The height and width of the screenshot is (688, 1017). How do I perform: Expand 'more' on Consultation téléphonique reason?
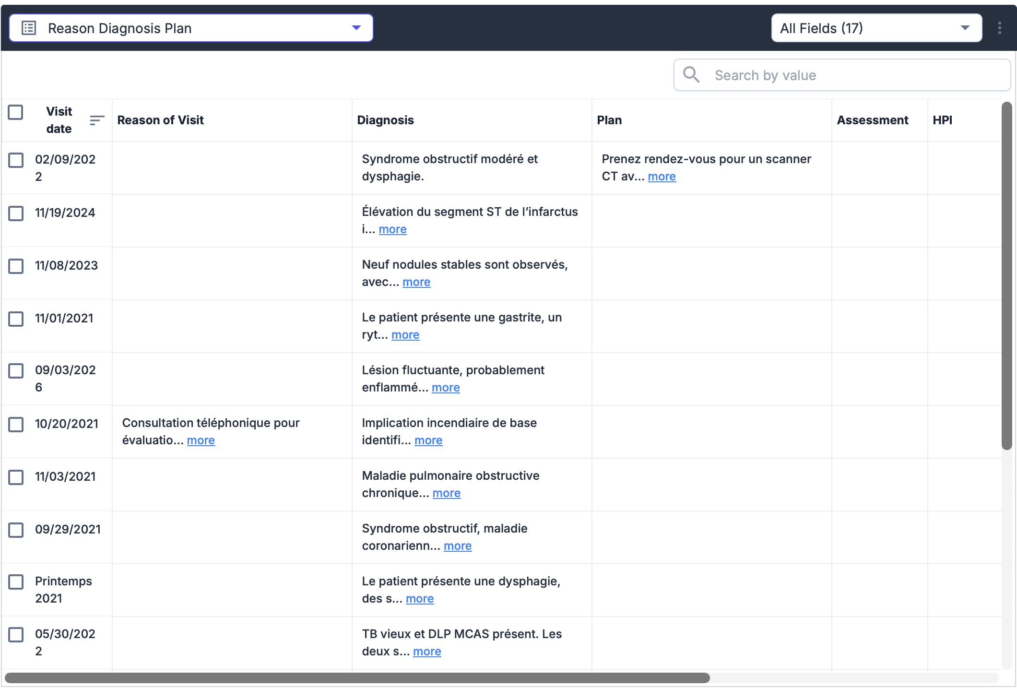(201, 440)
